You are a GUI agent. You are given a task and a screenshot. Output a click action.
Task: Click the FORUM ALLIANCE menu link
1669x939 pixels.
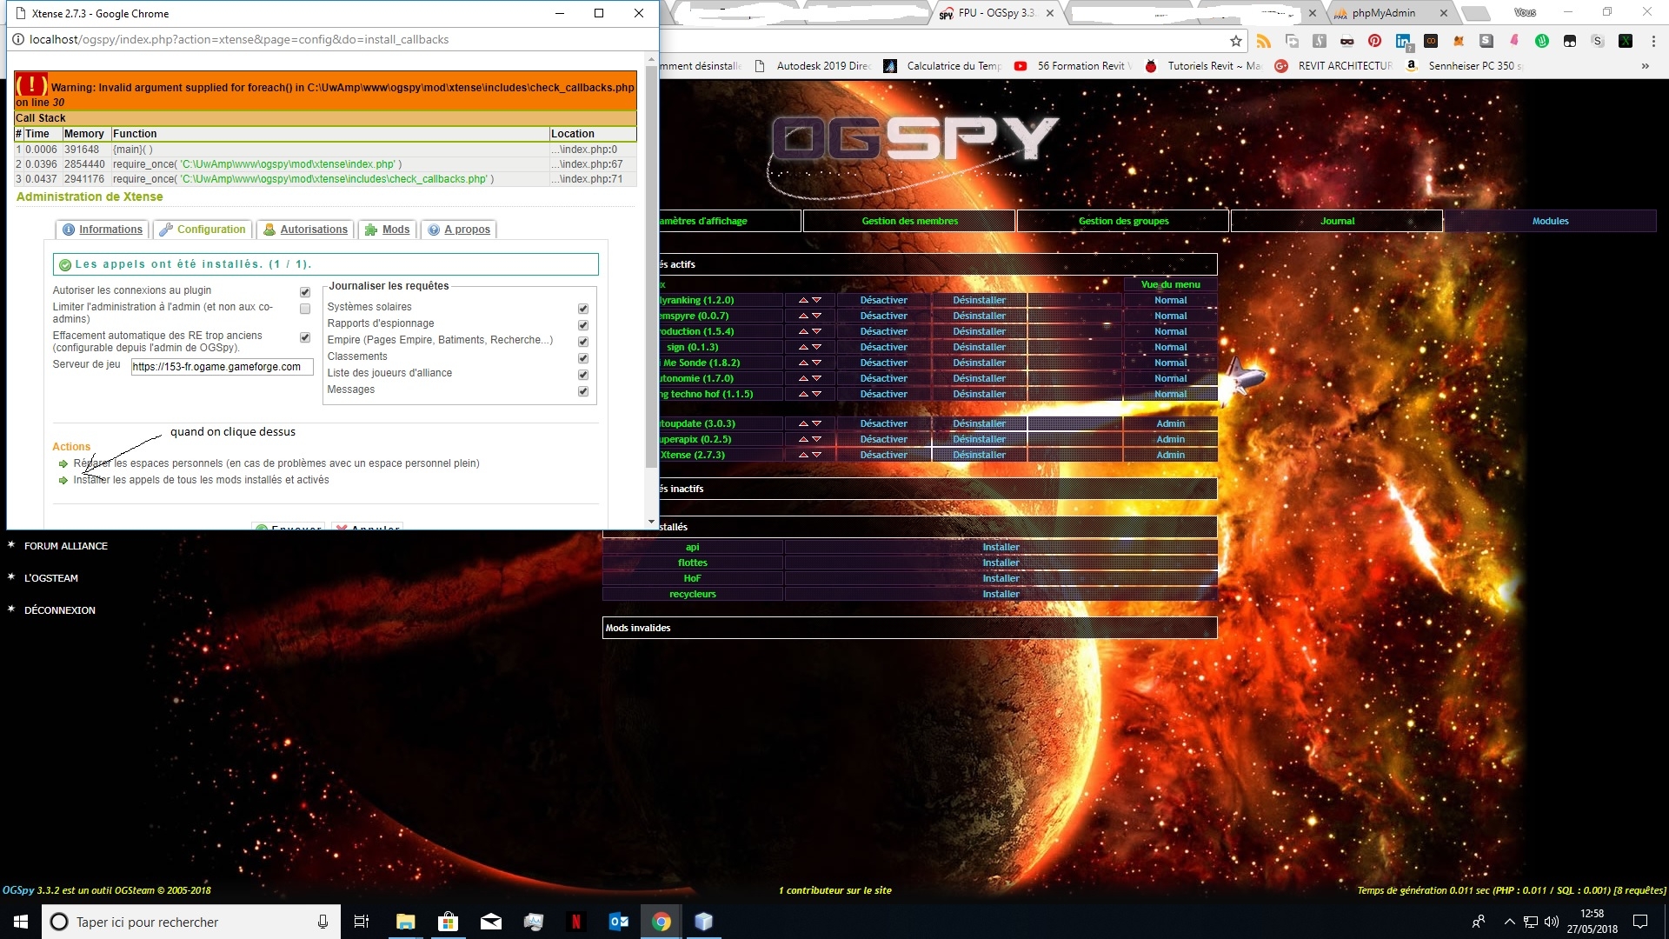(x=66, y=546)
